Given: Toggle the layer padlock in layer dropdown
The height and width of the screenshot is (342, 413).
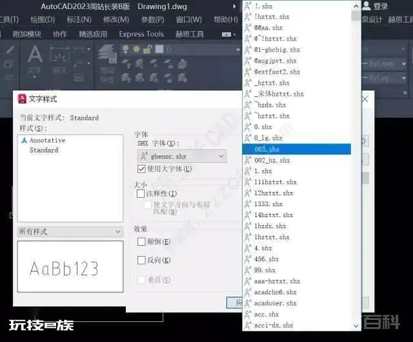Looking at the screenshot, I should click(147, 49).
